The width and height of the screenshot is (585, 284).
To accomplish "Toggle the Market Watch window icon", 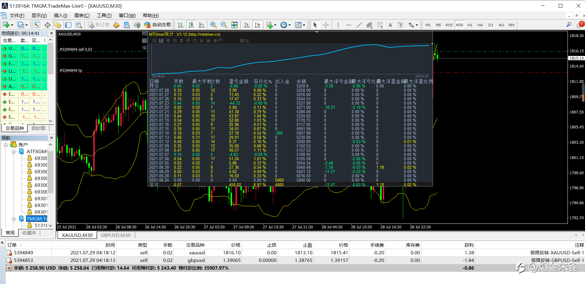I will pos(37,25).
